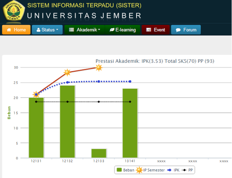Select the sun marker above semester 12133
The image size is (232, 178).
[98, 67]
